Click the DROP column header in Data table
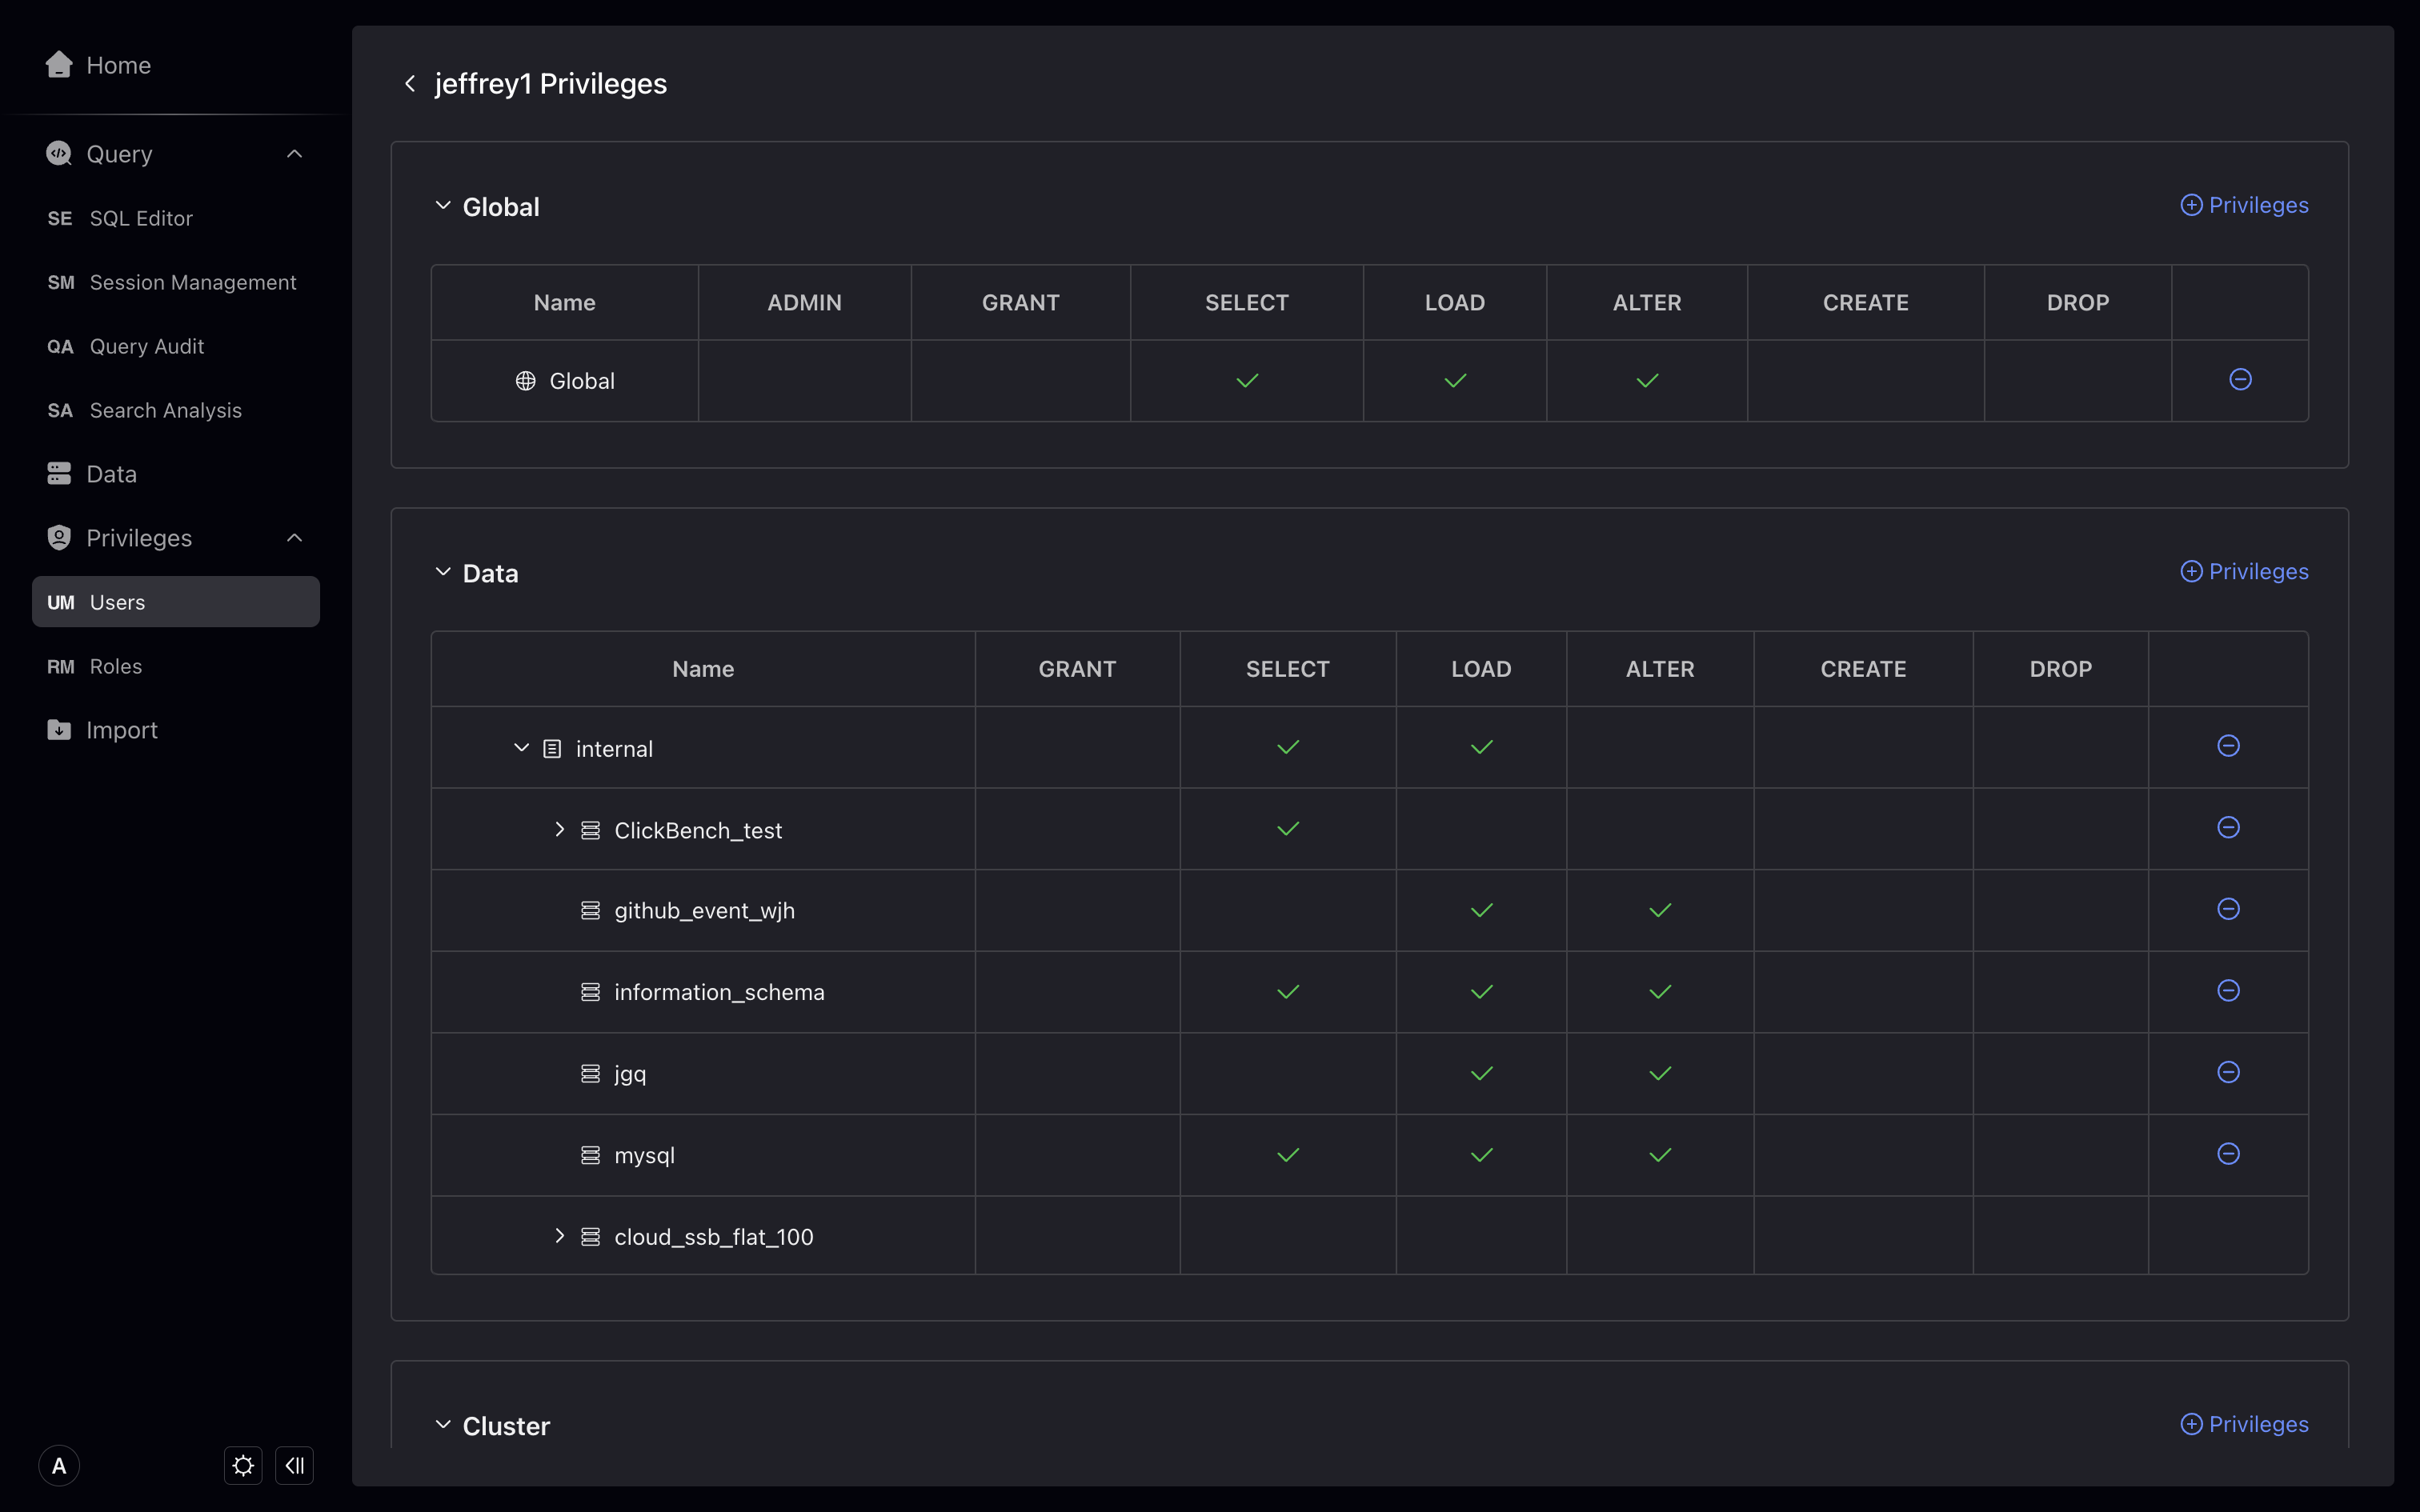The height and width of the screenshot is (1512, 2420). (2060, 669)
